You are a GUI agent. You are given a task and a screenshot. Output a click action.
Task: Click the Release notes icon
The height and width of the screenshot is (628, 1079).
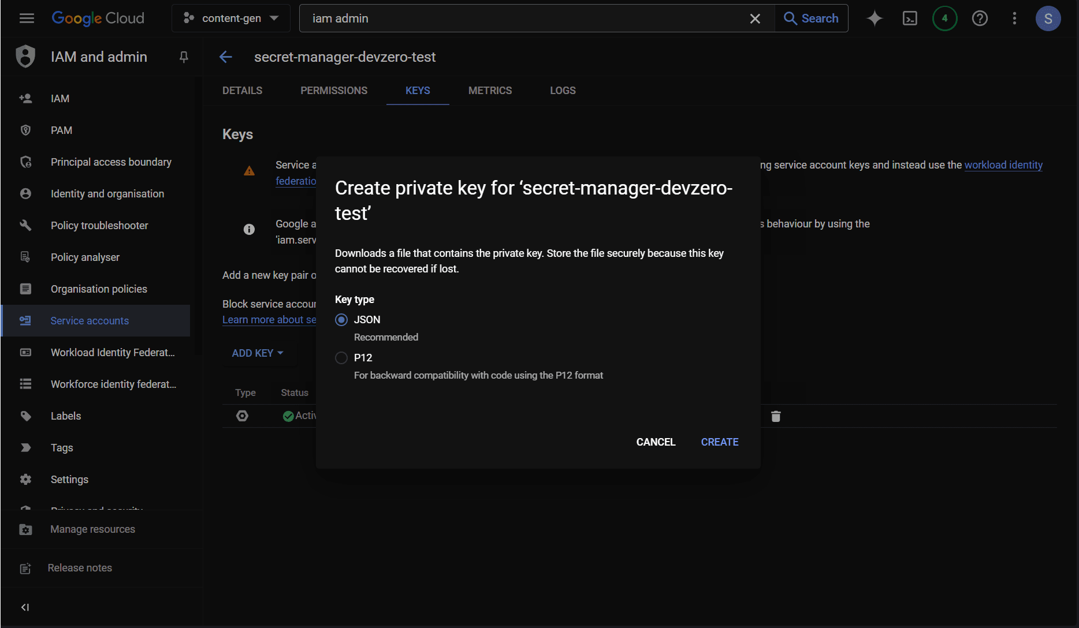pyautogui.click(x=25, y=569)
